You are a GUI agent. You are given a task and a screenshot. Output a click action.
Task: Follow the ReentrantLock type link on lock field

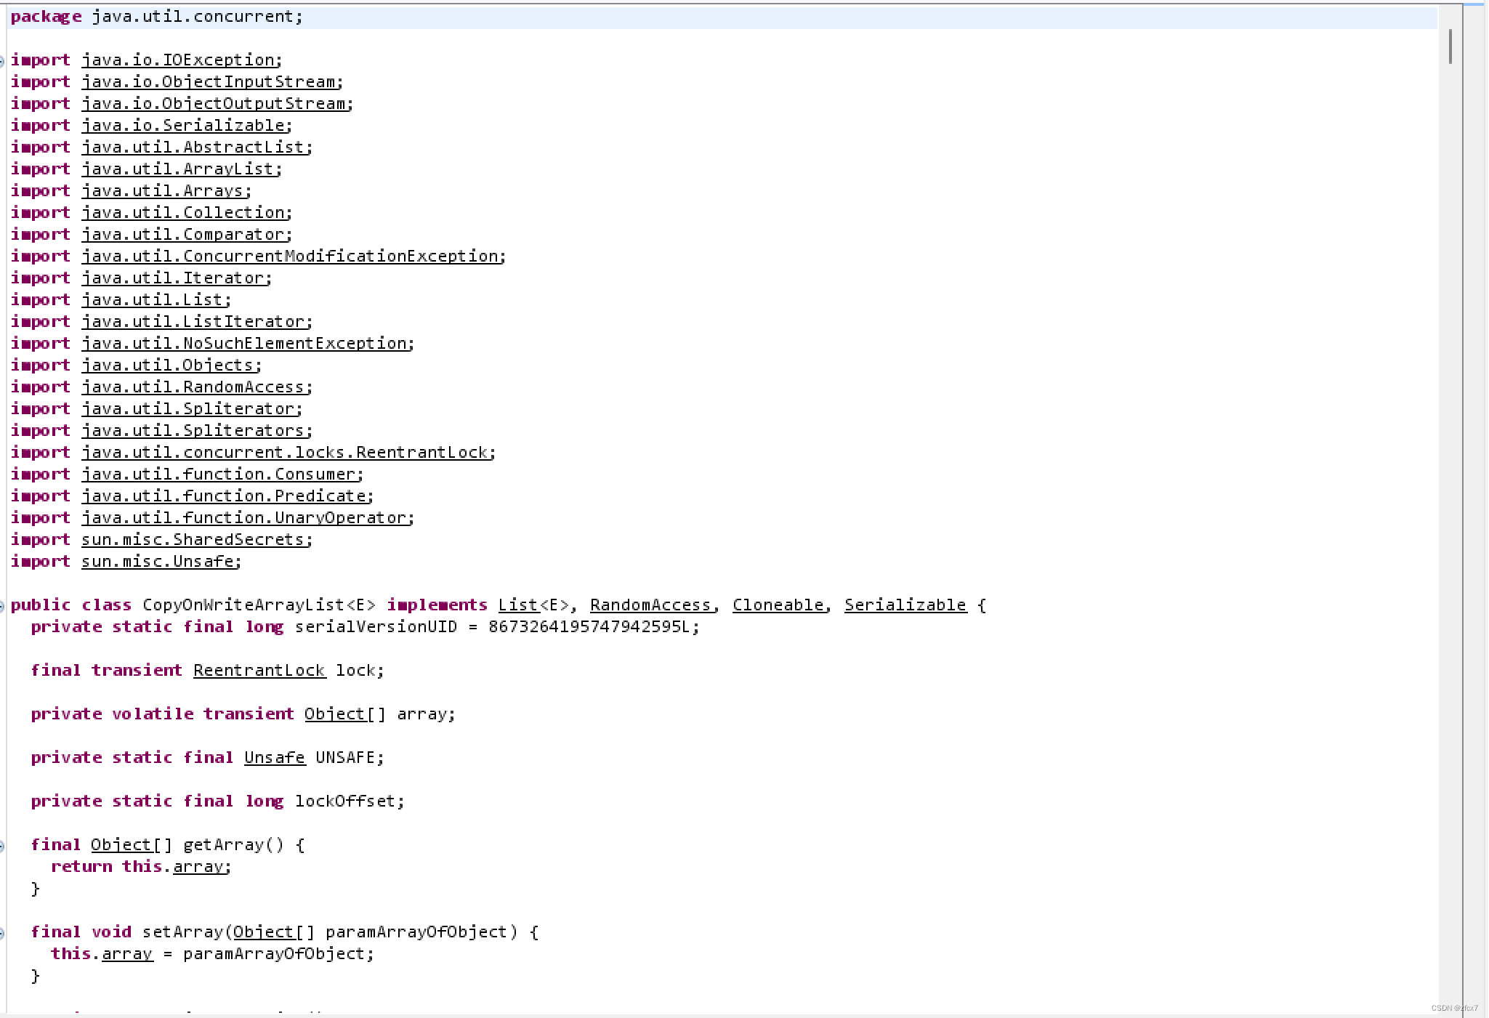(x=259, y=671)
